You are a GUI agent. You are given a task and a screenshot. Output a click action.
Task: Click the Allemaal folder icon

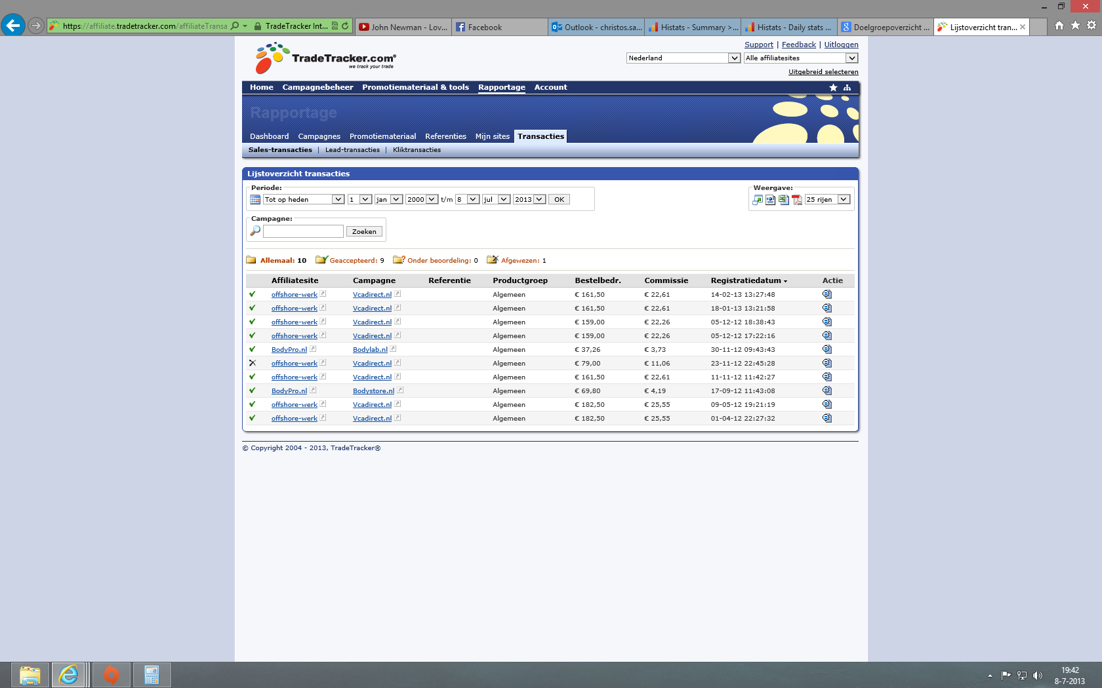[x=251, y=260]
